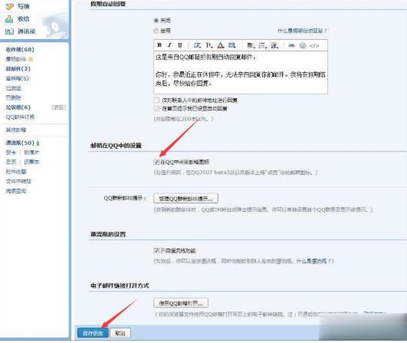Click the 什么是漂流瓶 help link

pos(314,261)
